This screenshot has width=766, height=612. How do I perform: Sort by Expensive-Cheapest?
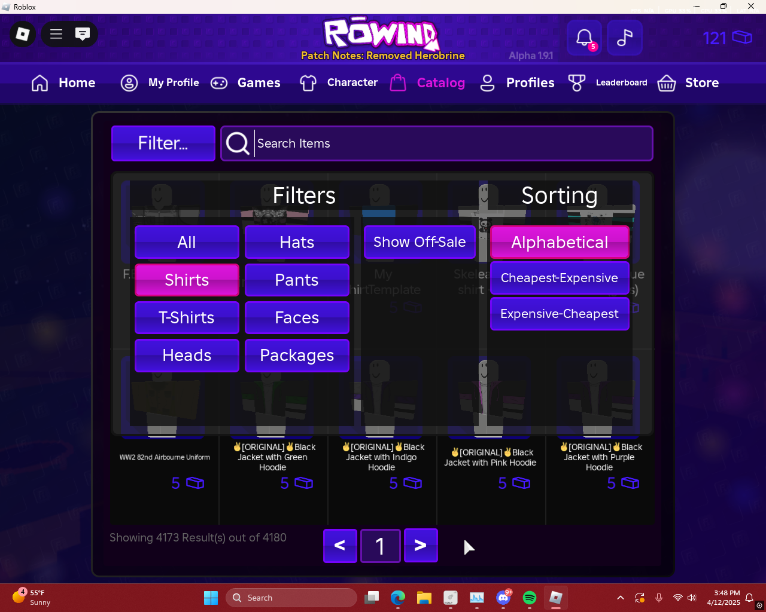click(560, 314)
